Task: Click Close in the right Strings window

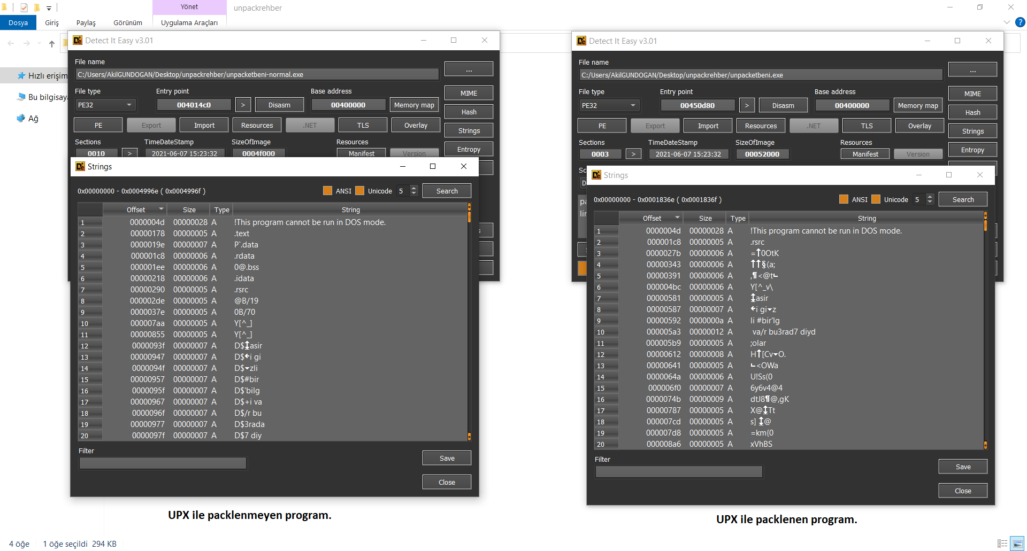Action: point(963,491)
